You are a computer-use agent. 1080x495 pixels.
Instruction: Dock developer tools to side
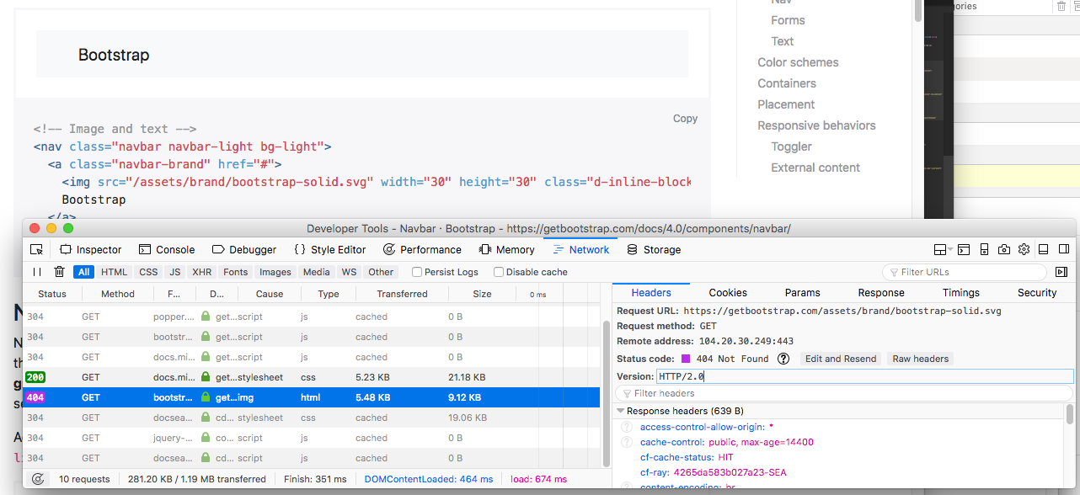pos(1062,250)
